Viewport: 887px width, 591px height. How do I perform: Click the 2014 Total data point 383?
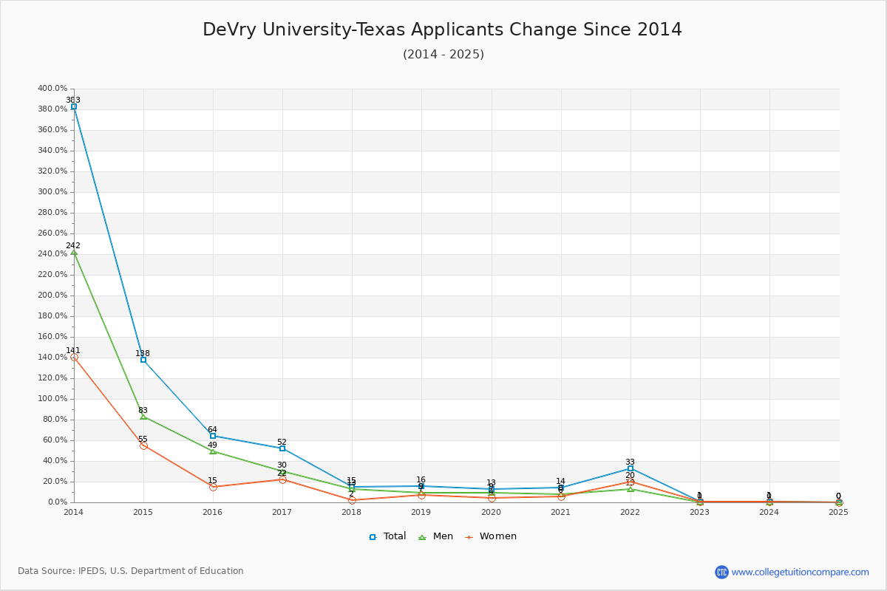[74, 106]
